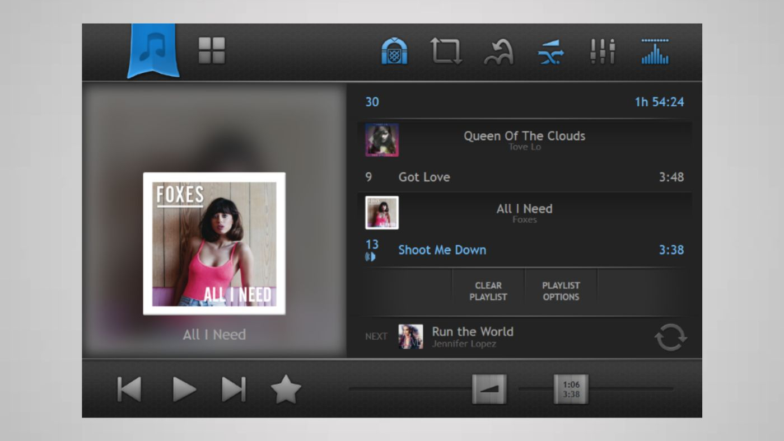Click the Tove Lo artist name
Screen dimensions: 784x441
click(x=525, y=147)
